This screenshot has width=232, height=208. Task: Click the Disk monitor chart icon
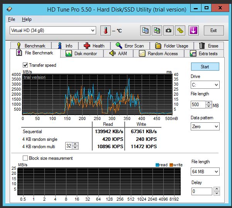pyautogui.click(x=69, y=53)
